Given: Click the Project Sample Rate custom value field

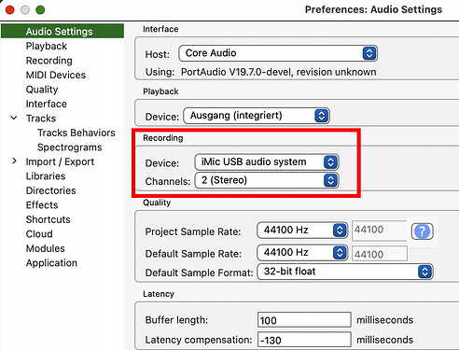Looking at the screenshot, I should click(x=379, y=231).
